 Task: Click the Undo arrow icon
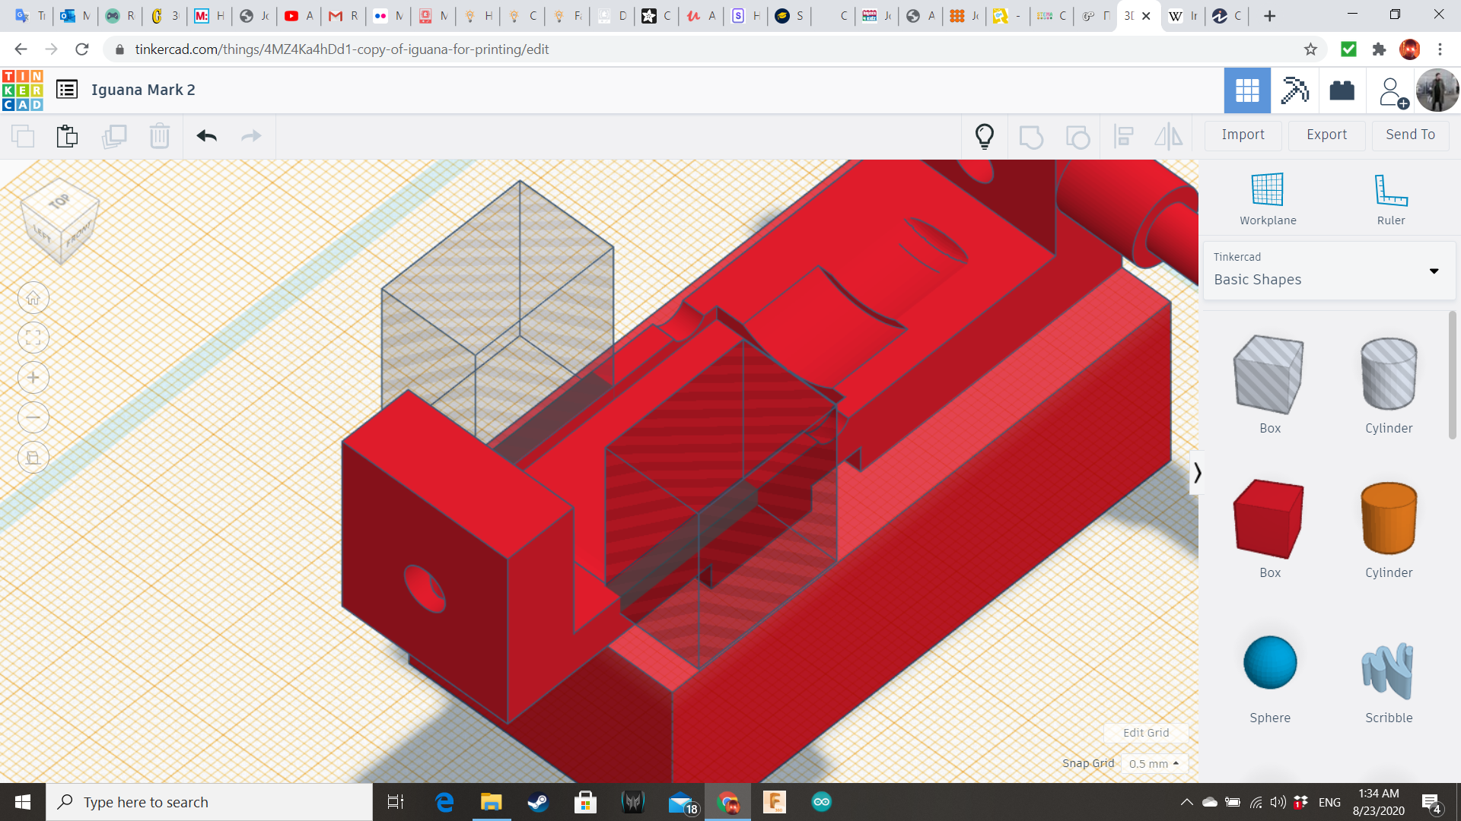click(x=206, y=136)
